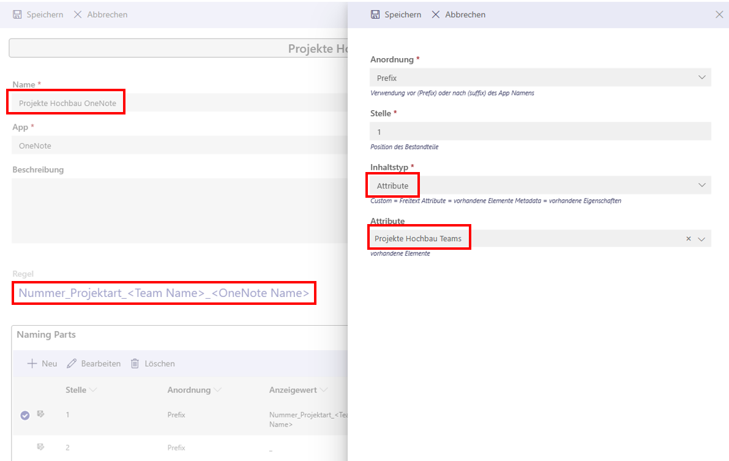The height and width of the screenshot is (461, 729).
Task: Click Speichern disk icon in left form
Action: click(x=17, y=15)
